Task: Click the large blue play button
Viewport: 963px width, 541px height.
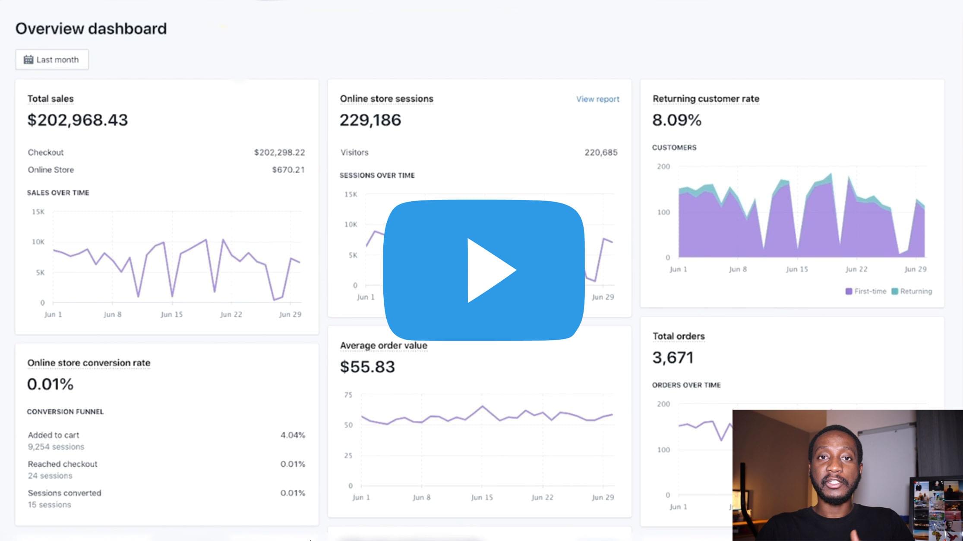Action: point(483,270)
